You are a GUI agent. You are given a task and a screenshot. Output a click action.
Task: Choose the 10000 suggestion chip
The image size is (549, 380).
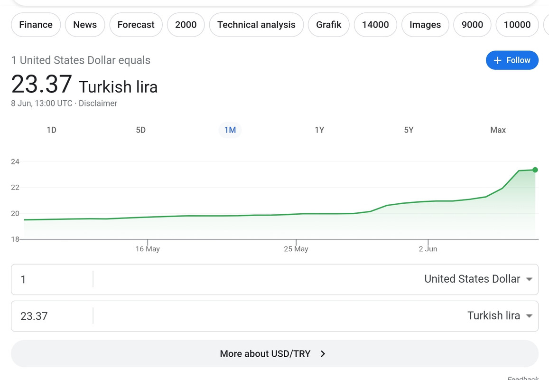(517, 25)
